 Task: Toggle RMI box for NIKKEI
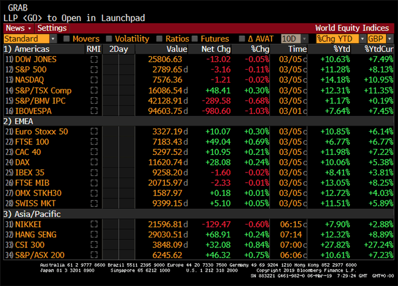coord(94,224)
